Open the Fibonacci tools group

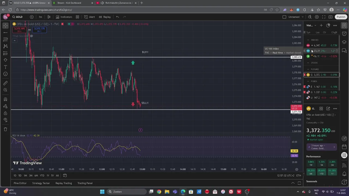point(5,39)
